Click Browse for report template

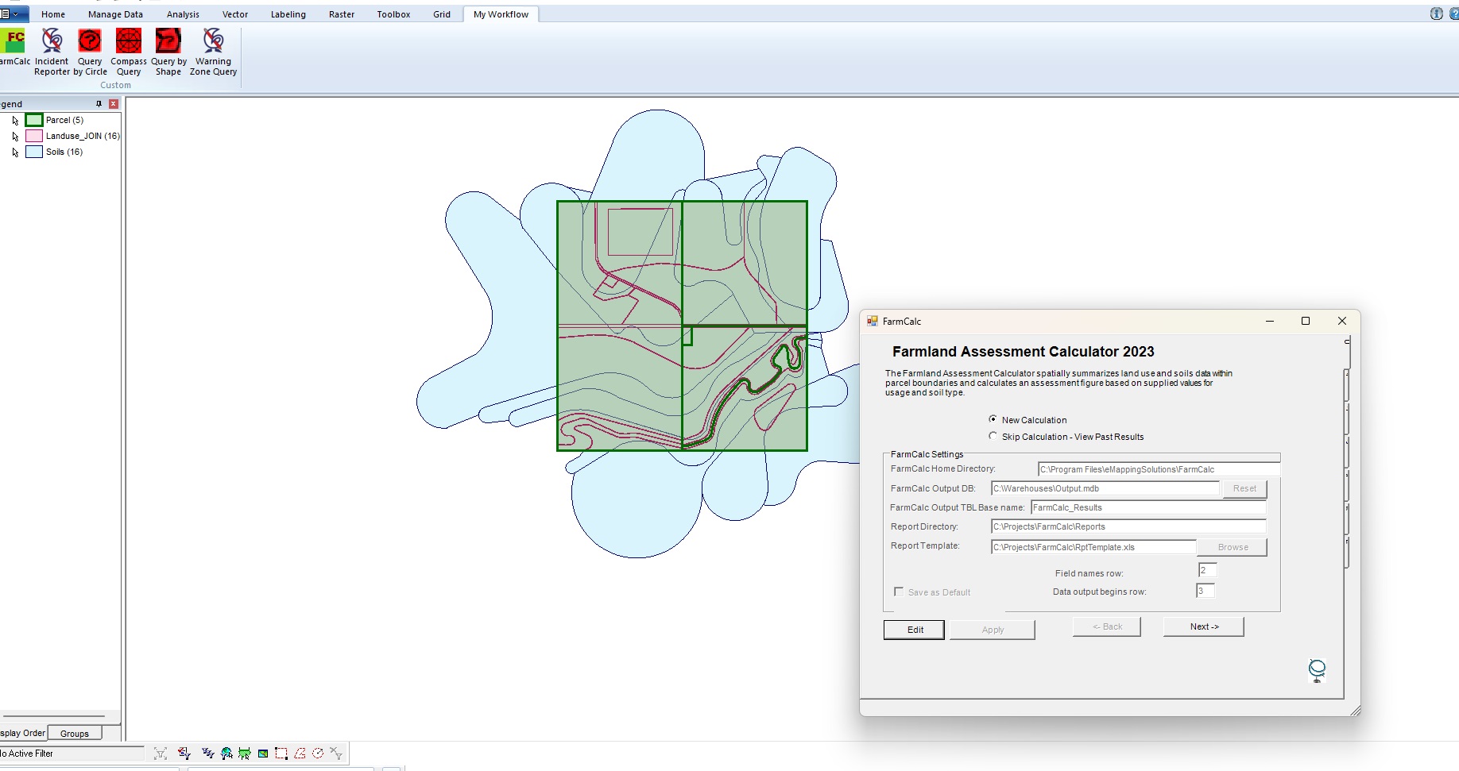pyautogui.click(x=1233, y=547)
